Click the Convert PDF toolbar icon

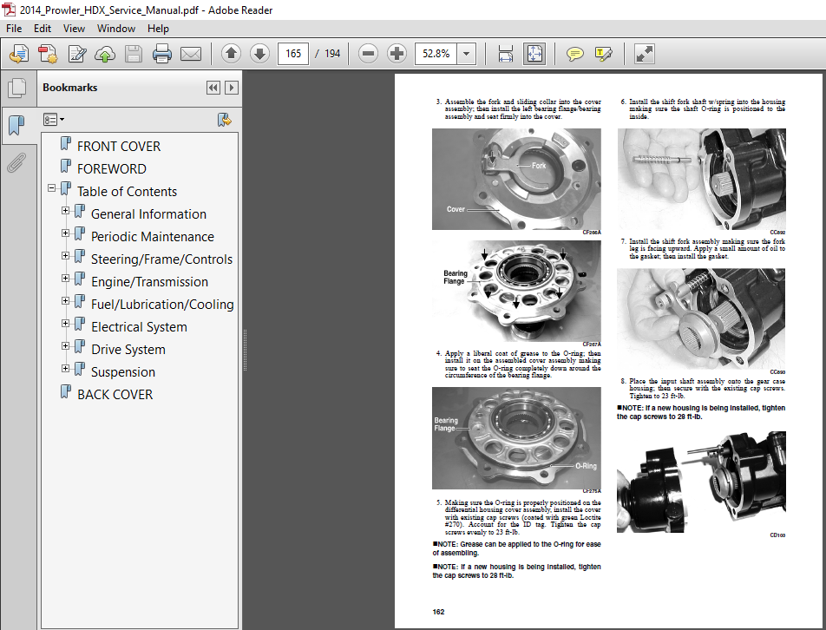click(x=48, y=54)
